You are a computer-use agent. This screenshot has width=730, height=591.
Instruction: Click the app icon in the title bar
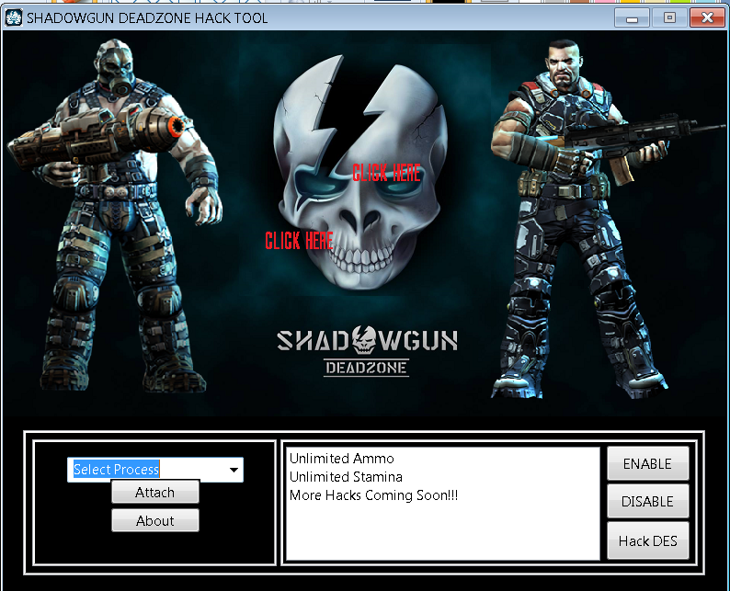14,17
